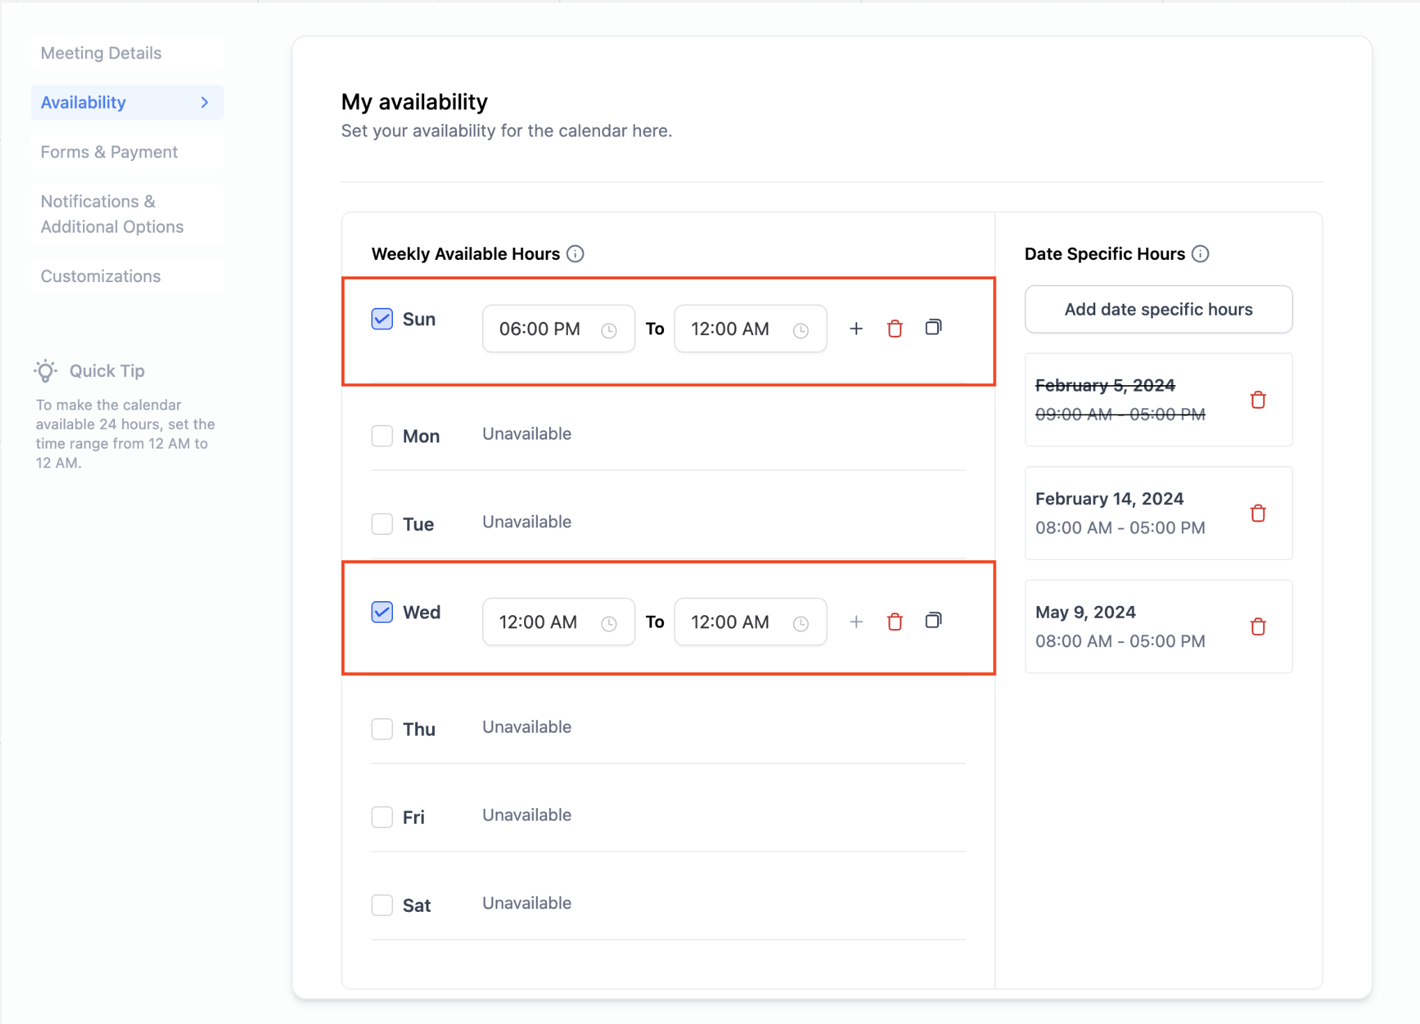Add another time slot for Wednesday

point(856,621)
